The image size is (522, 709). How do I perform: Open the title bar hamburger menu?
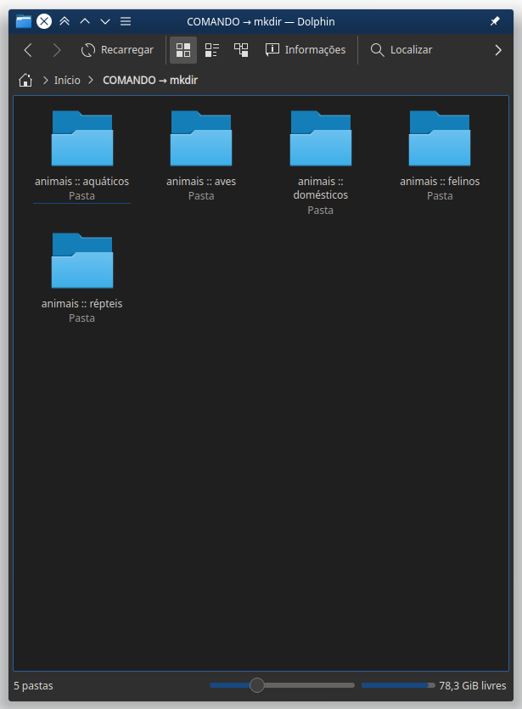tap(126, 21)
